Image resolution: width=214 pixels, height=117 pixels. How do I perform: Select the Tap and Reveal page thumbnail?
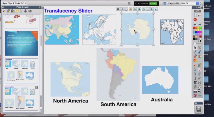click(21, 71)
